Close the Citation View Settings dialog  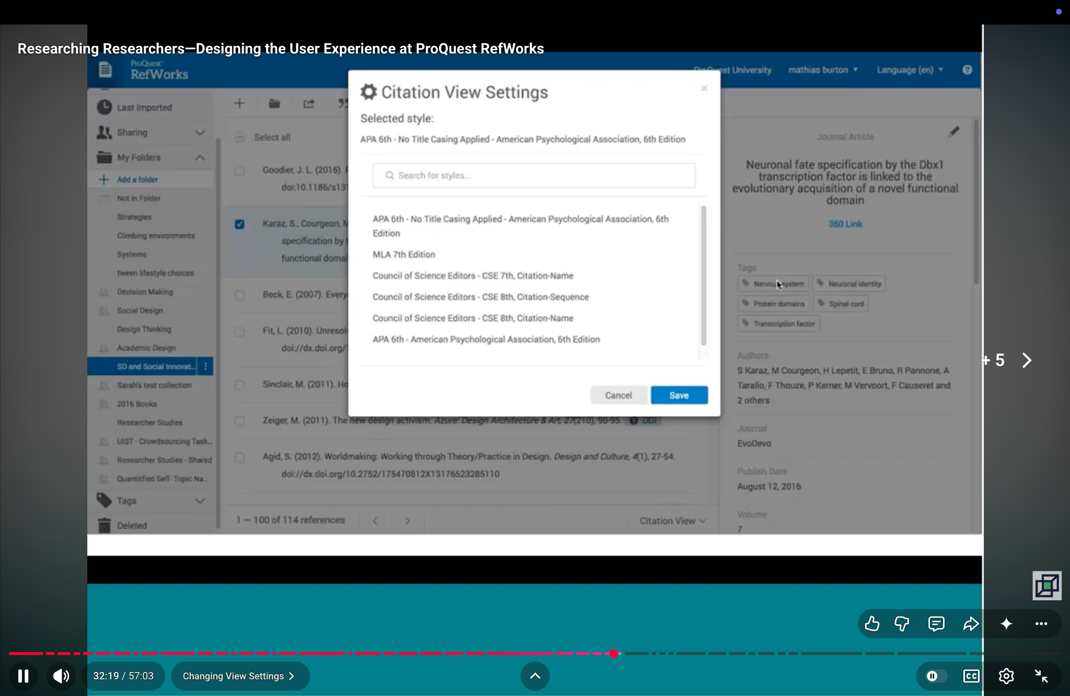[x=704, y=88]
